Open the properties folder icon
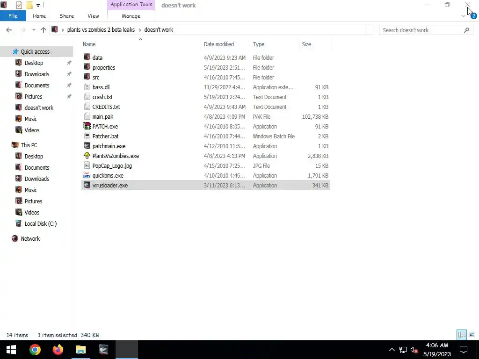 click(87, 67)
